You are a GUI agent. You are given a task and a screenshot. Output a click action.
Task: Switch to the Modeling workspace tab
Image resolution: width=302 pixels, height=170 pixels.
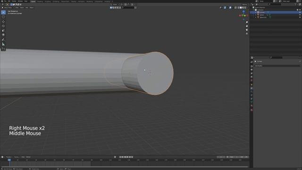pyautogui.click(x=40, y=1)
